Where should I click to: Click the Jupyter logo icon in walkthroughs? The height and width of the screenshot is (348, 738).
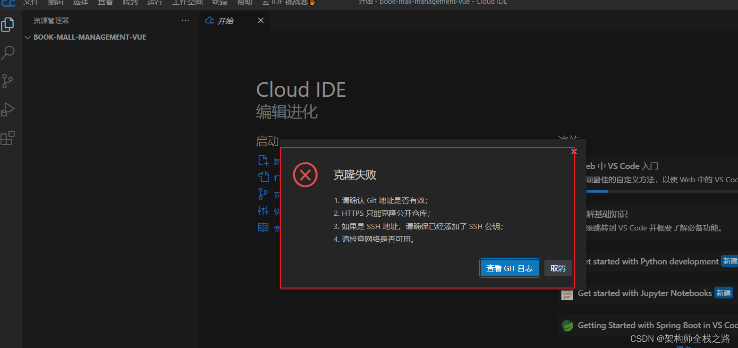567,294
